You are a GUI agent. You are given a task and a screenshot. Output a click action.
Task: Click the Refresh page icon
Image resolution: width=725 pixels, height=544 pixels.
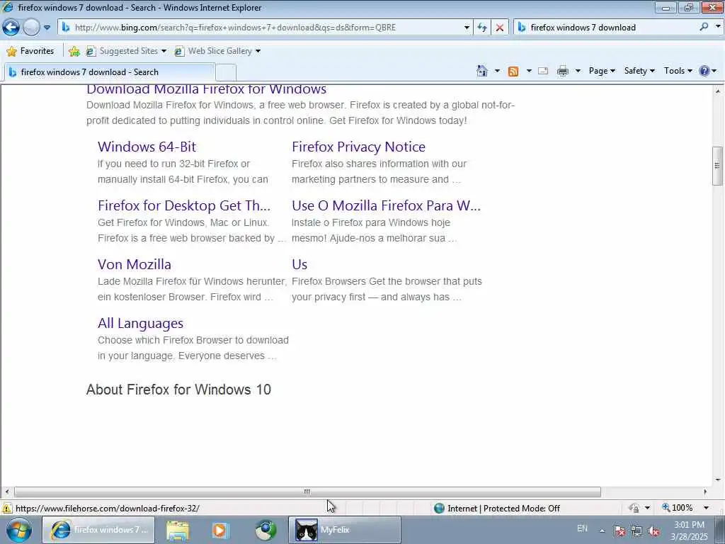pyautogui.click(x=482, y=28)
